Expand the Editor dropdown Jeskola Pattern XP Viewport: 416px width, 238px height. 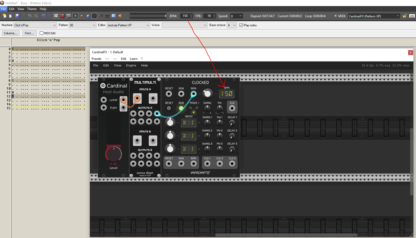pos(128,25)
